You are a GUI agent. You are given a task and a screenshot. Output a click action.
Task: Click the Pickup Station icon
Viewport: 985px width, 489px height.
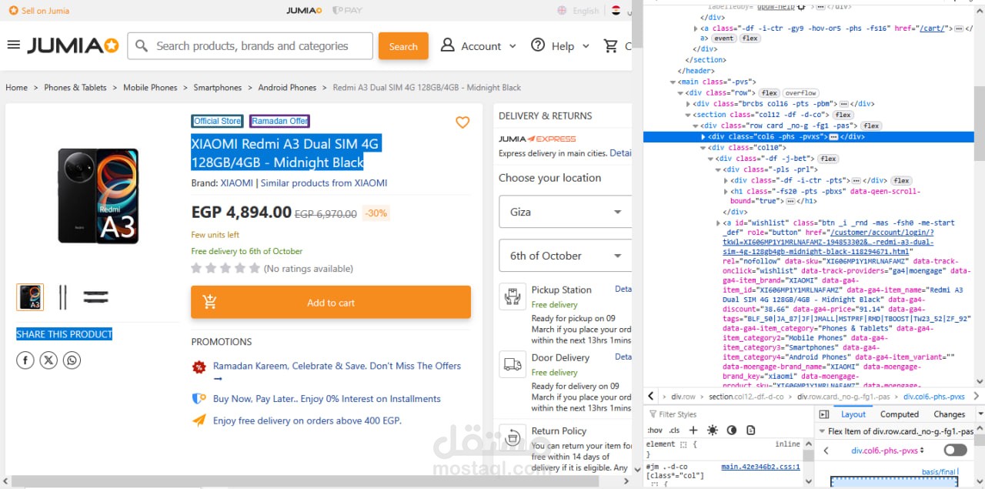point(512,296)
